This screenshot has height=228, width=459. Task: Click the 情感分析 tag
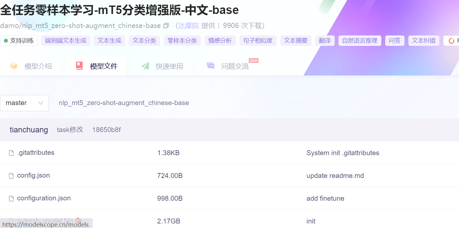point(220,41)
